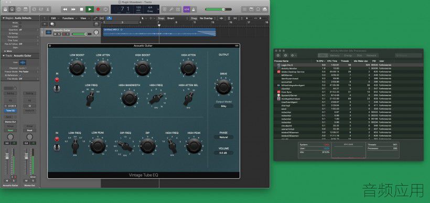This screenshot has width=430, height=203.
Task: Click the Bnce button on Stereo Out strip
Action: coord(33,177)
